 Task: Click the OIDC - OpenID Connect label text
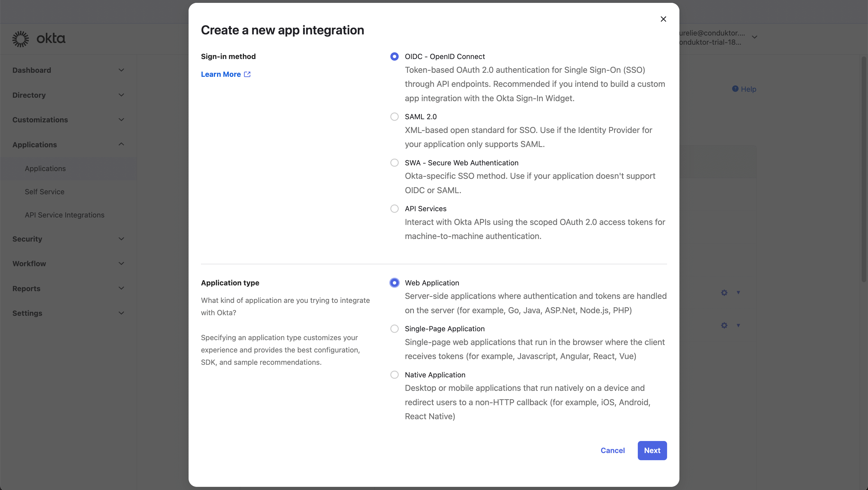445,56
